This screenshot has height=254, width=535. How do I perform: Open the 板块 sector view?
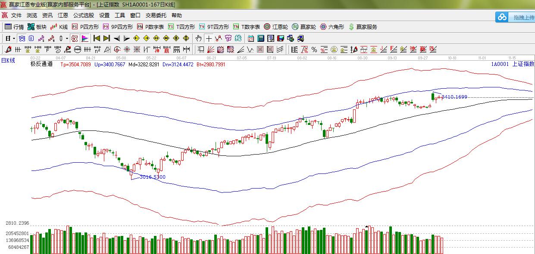click(x=37, y=27)
